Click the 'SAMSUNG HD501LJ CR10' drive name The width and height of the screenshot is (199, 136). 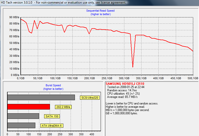click(x=125, y=84)
